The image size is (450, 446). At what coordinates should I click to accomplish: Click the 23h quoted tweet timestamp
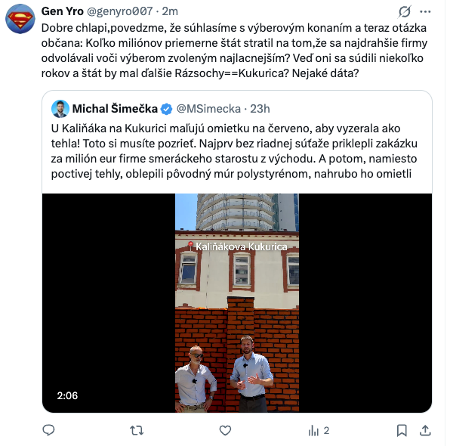pos(260,109)
